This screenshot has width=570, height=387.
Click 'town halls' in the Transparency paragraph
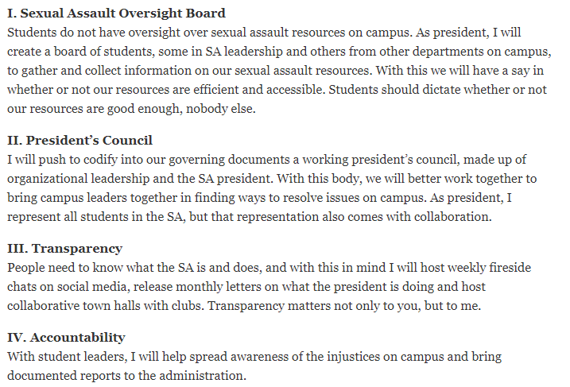(111, 306)
